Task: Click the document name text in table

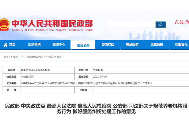Action: pyautogui.click(x=87, y=83)
